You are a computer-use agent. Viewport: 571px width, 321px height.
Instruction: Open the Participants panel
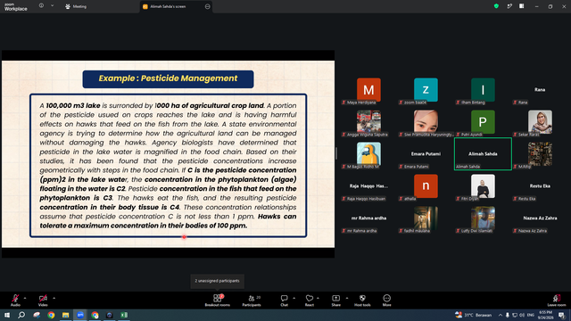(252, 300)
